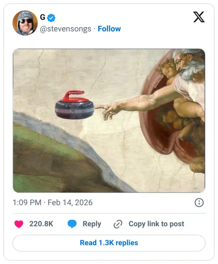Click the 220.8K likes count
Viewport: 218px width, 264px height.
(41, 224)
